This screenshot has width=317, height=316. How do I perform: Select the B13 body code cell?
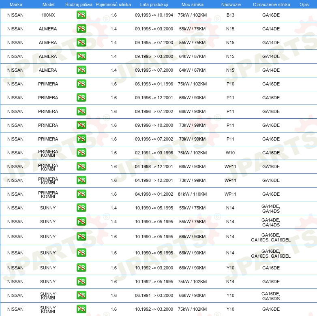[x=230, y=15]
